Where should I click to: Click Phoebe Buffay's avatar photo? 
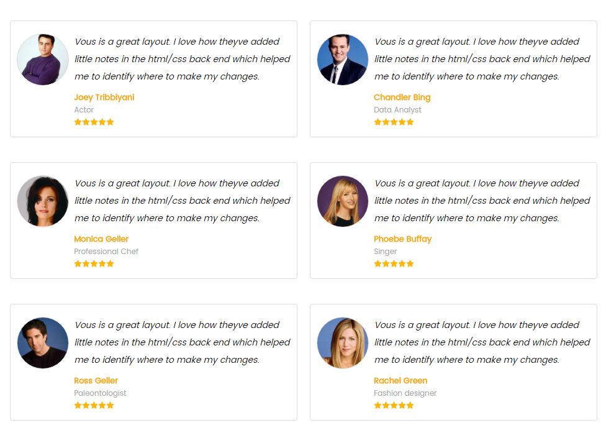click(342, 201)
